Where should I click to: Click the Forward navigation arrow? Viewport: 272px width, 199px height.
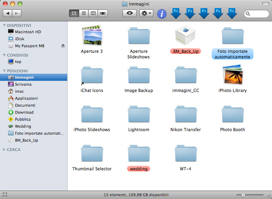[17, 13]
